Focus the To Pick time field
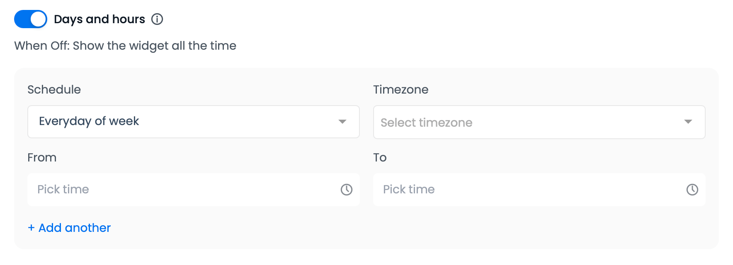The width and height of the screenshot is (733, 265). pos(527,190)
